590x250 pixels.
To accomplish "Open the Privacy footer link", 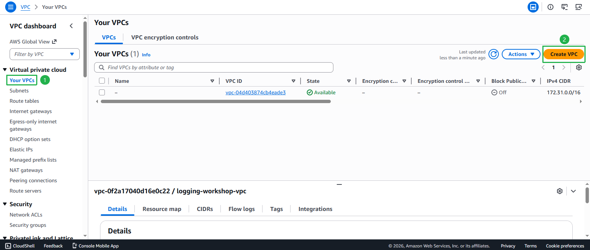I will point(508,246).
